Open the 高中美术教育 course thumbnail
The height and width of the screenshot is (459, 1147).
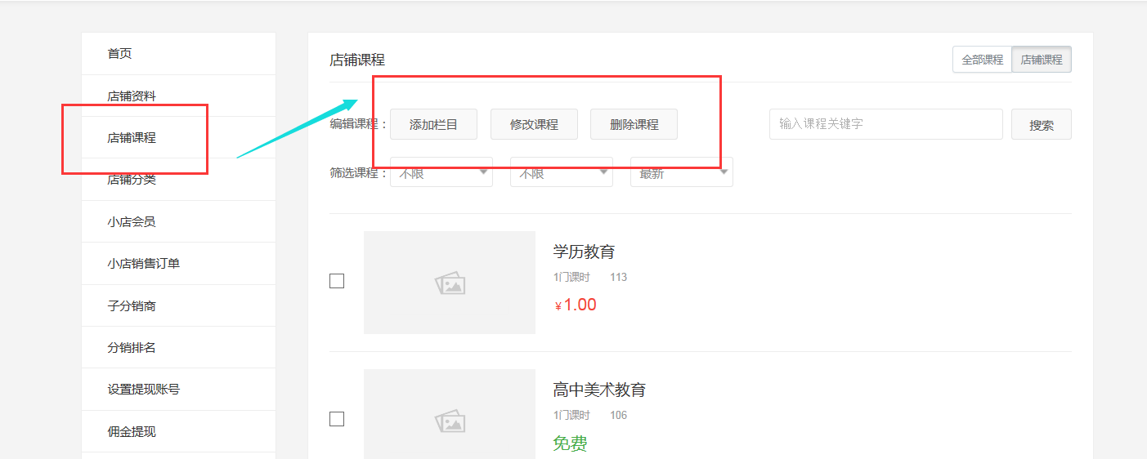coord(450,414)
